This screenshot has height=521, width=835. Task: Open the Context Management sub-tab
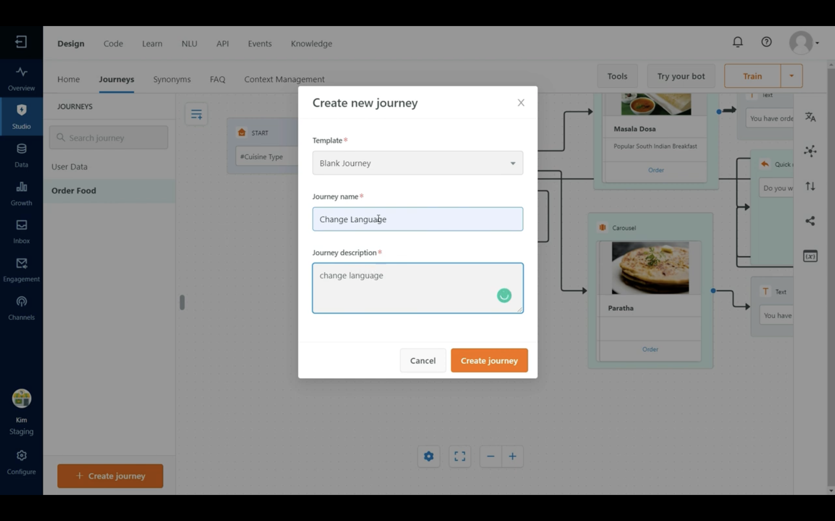[x=284, y=79]
